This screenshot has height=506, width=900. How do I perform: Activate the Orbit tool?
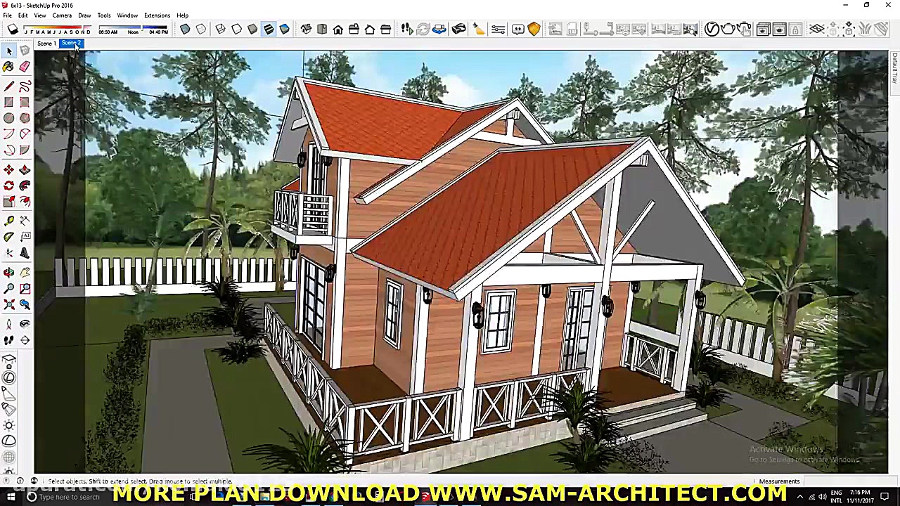[x=9, y=271]
